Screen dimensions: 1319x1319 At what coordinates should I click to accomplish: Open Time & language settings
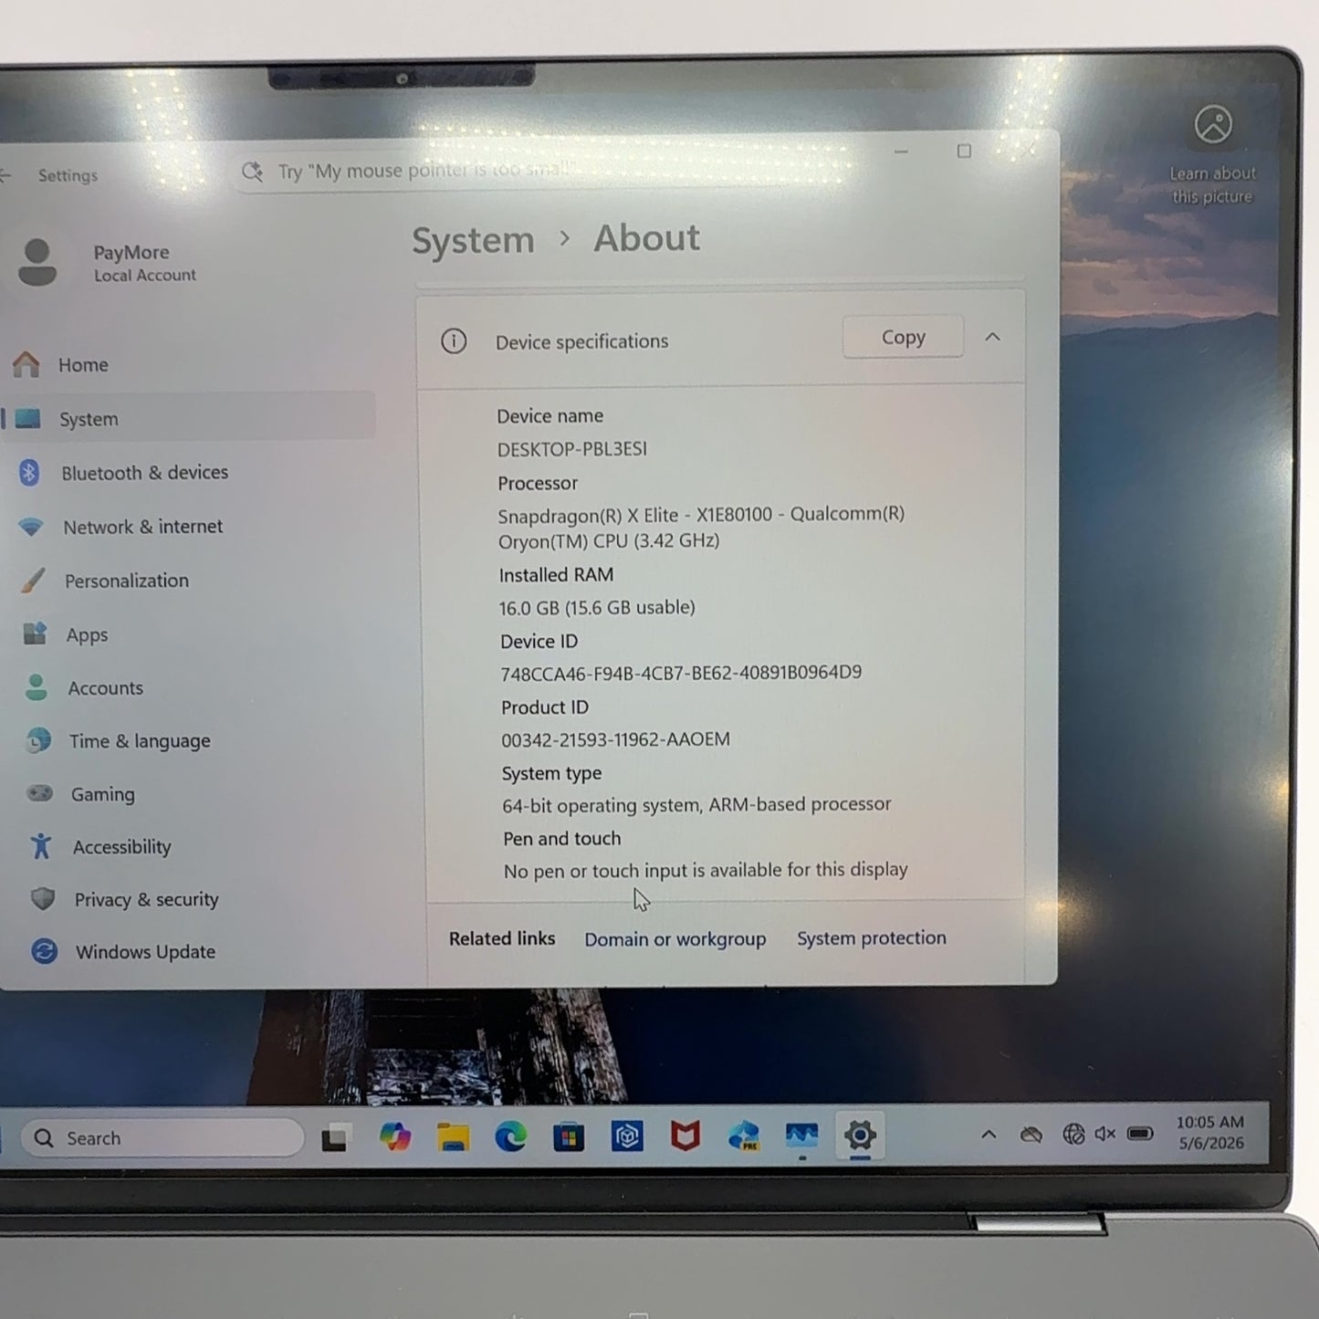pyautogui.click(x=140, y=741)
